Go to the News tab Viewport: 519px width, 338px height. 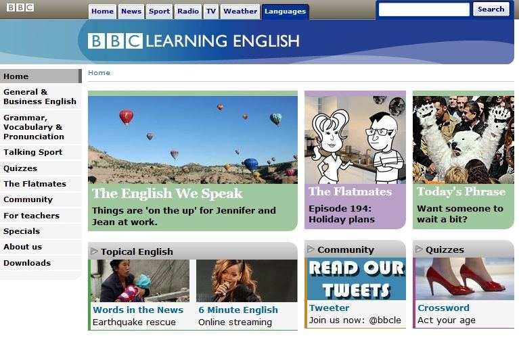pyautogui.click(x=131, y=11)
